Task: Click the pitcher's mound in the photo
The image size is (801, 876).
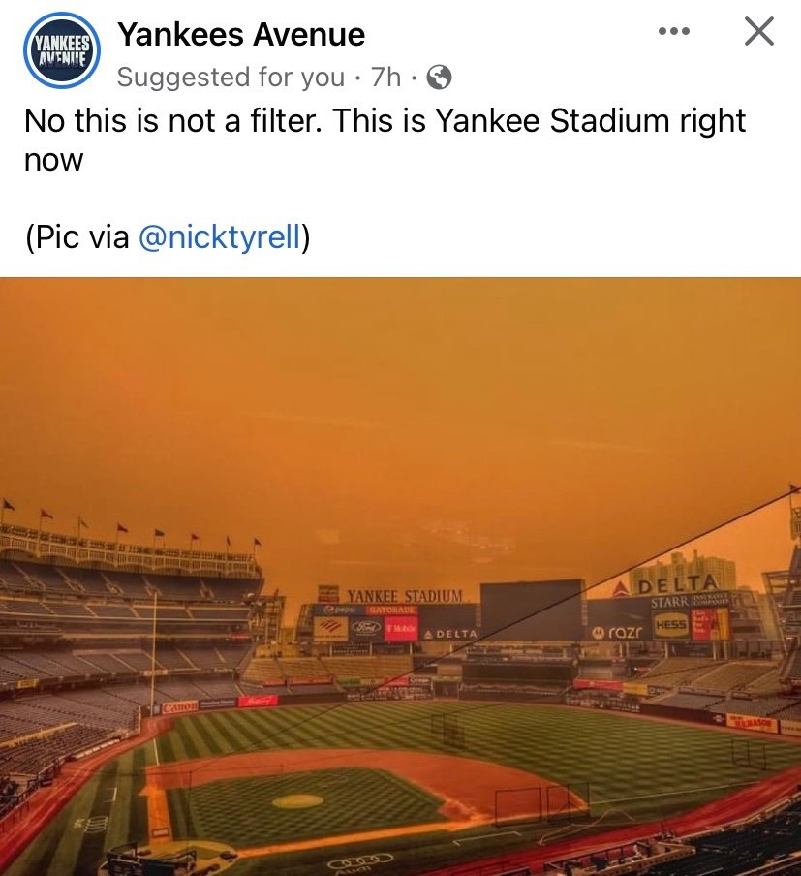Action: [296, 801]
